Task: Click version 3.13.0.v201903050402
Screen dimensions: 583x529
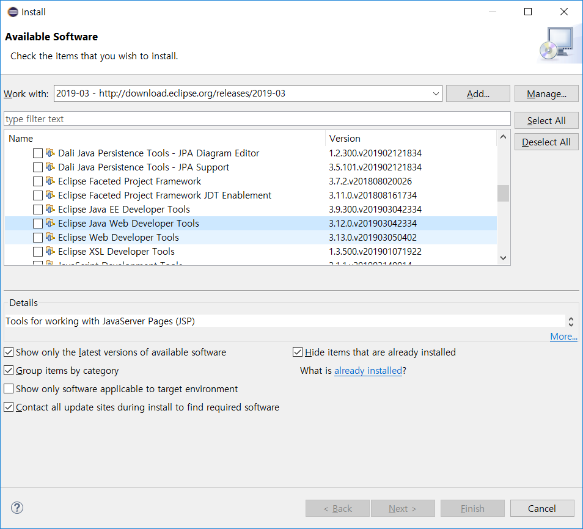Action: coord(373,238)
